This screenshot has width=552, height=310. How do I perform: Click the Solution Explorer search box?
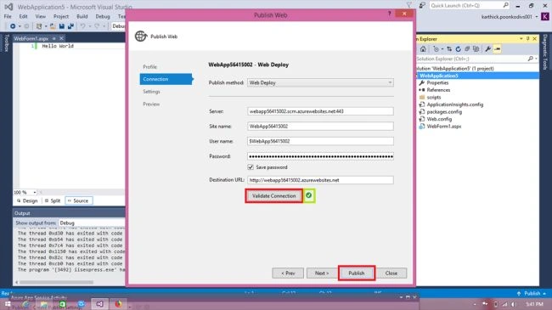(x=476, y=59)
